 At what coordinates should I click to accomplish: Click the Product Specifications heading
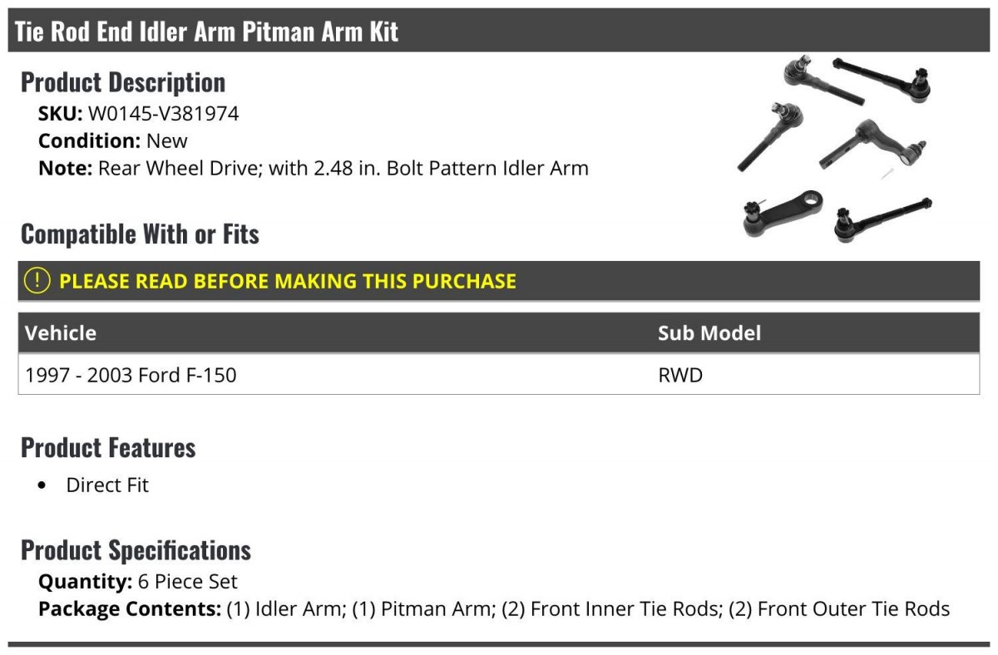(136, 550)
